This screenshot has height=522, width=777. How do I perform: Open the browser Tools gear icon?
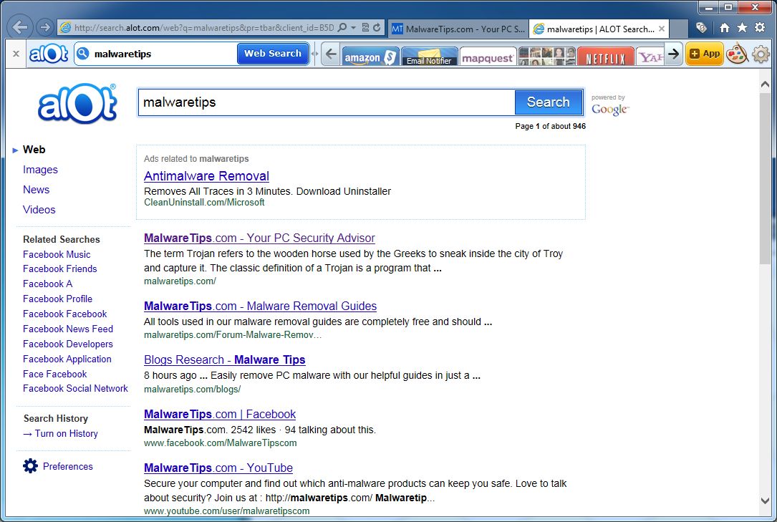760,28
